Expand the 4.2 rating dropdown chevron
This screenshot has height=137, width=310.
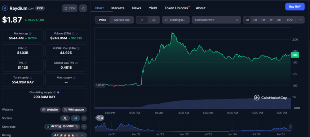pos(83,136)
